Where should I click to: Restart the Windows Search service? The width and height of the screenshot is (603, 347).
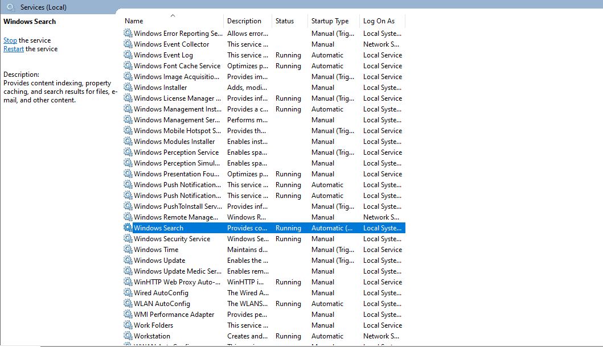(x=14, y=49)
